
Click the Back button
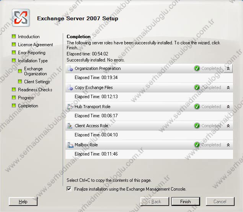tap(155, 201)
